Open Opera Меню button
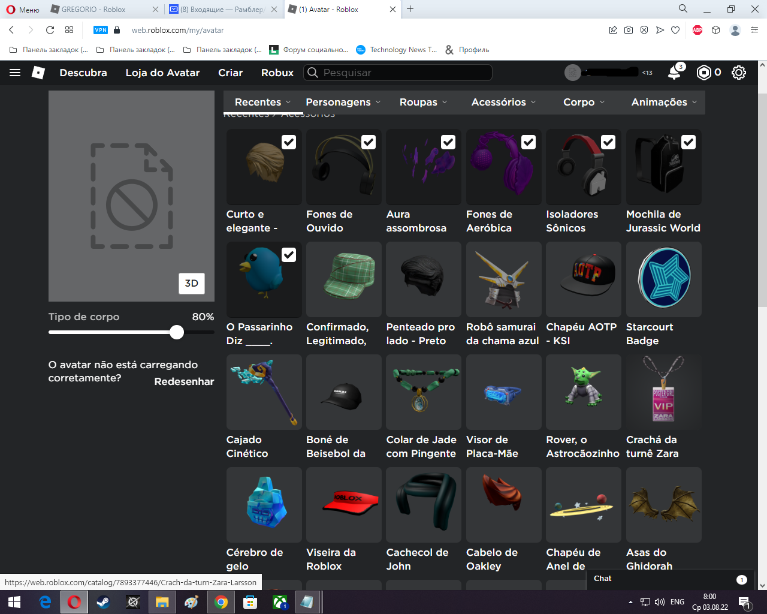The width and height of the screenshot is (767, 614). click(x=23, y=9)
